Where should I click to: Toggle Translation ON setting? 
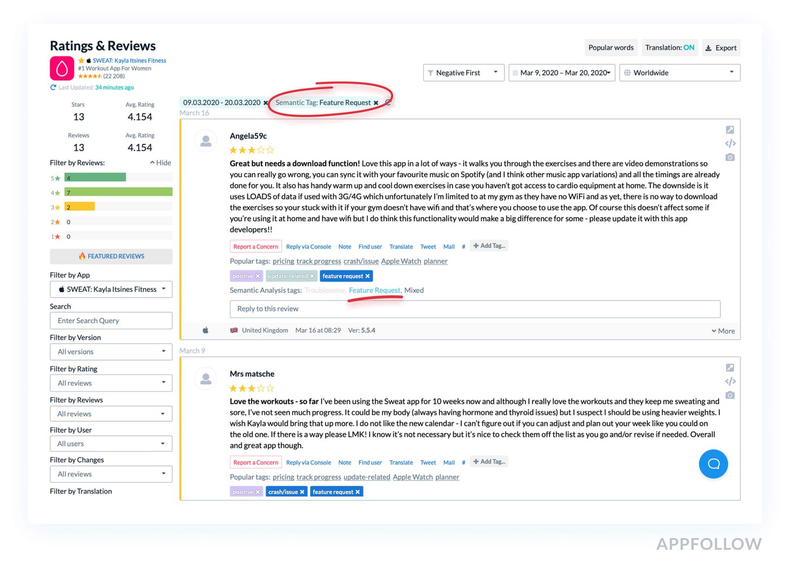coord(670,47)
